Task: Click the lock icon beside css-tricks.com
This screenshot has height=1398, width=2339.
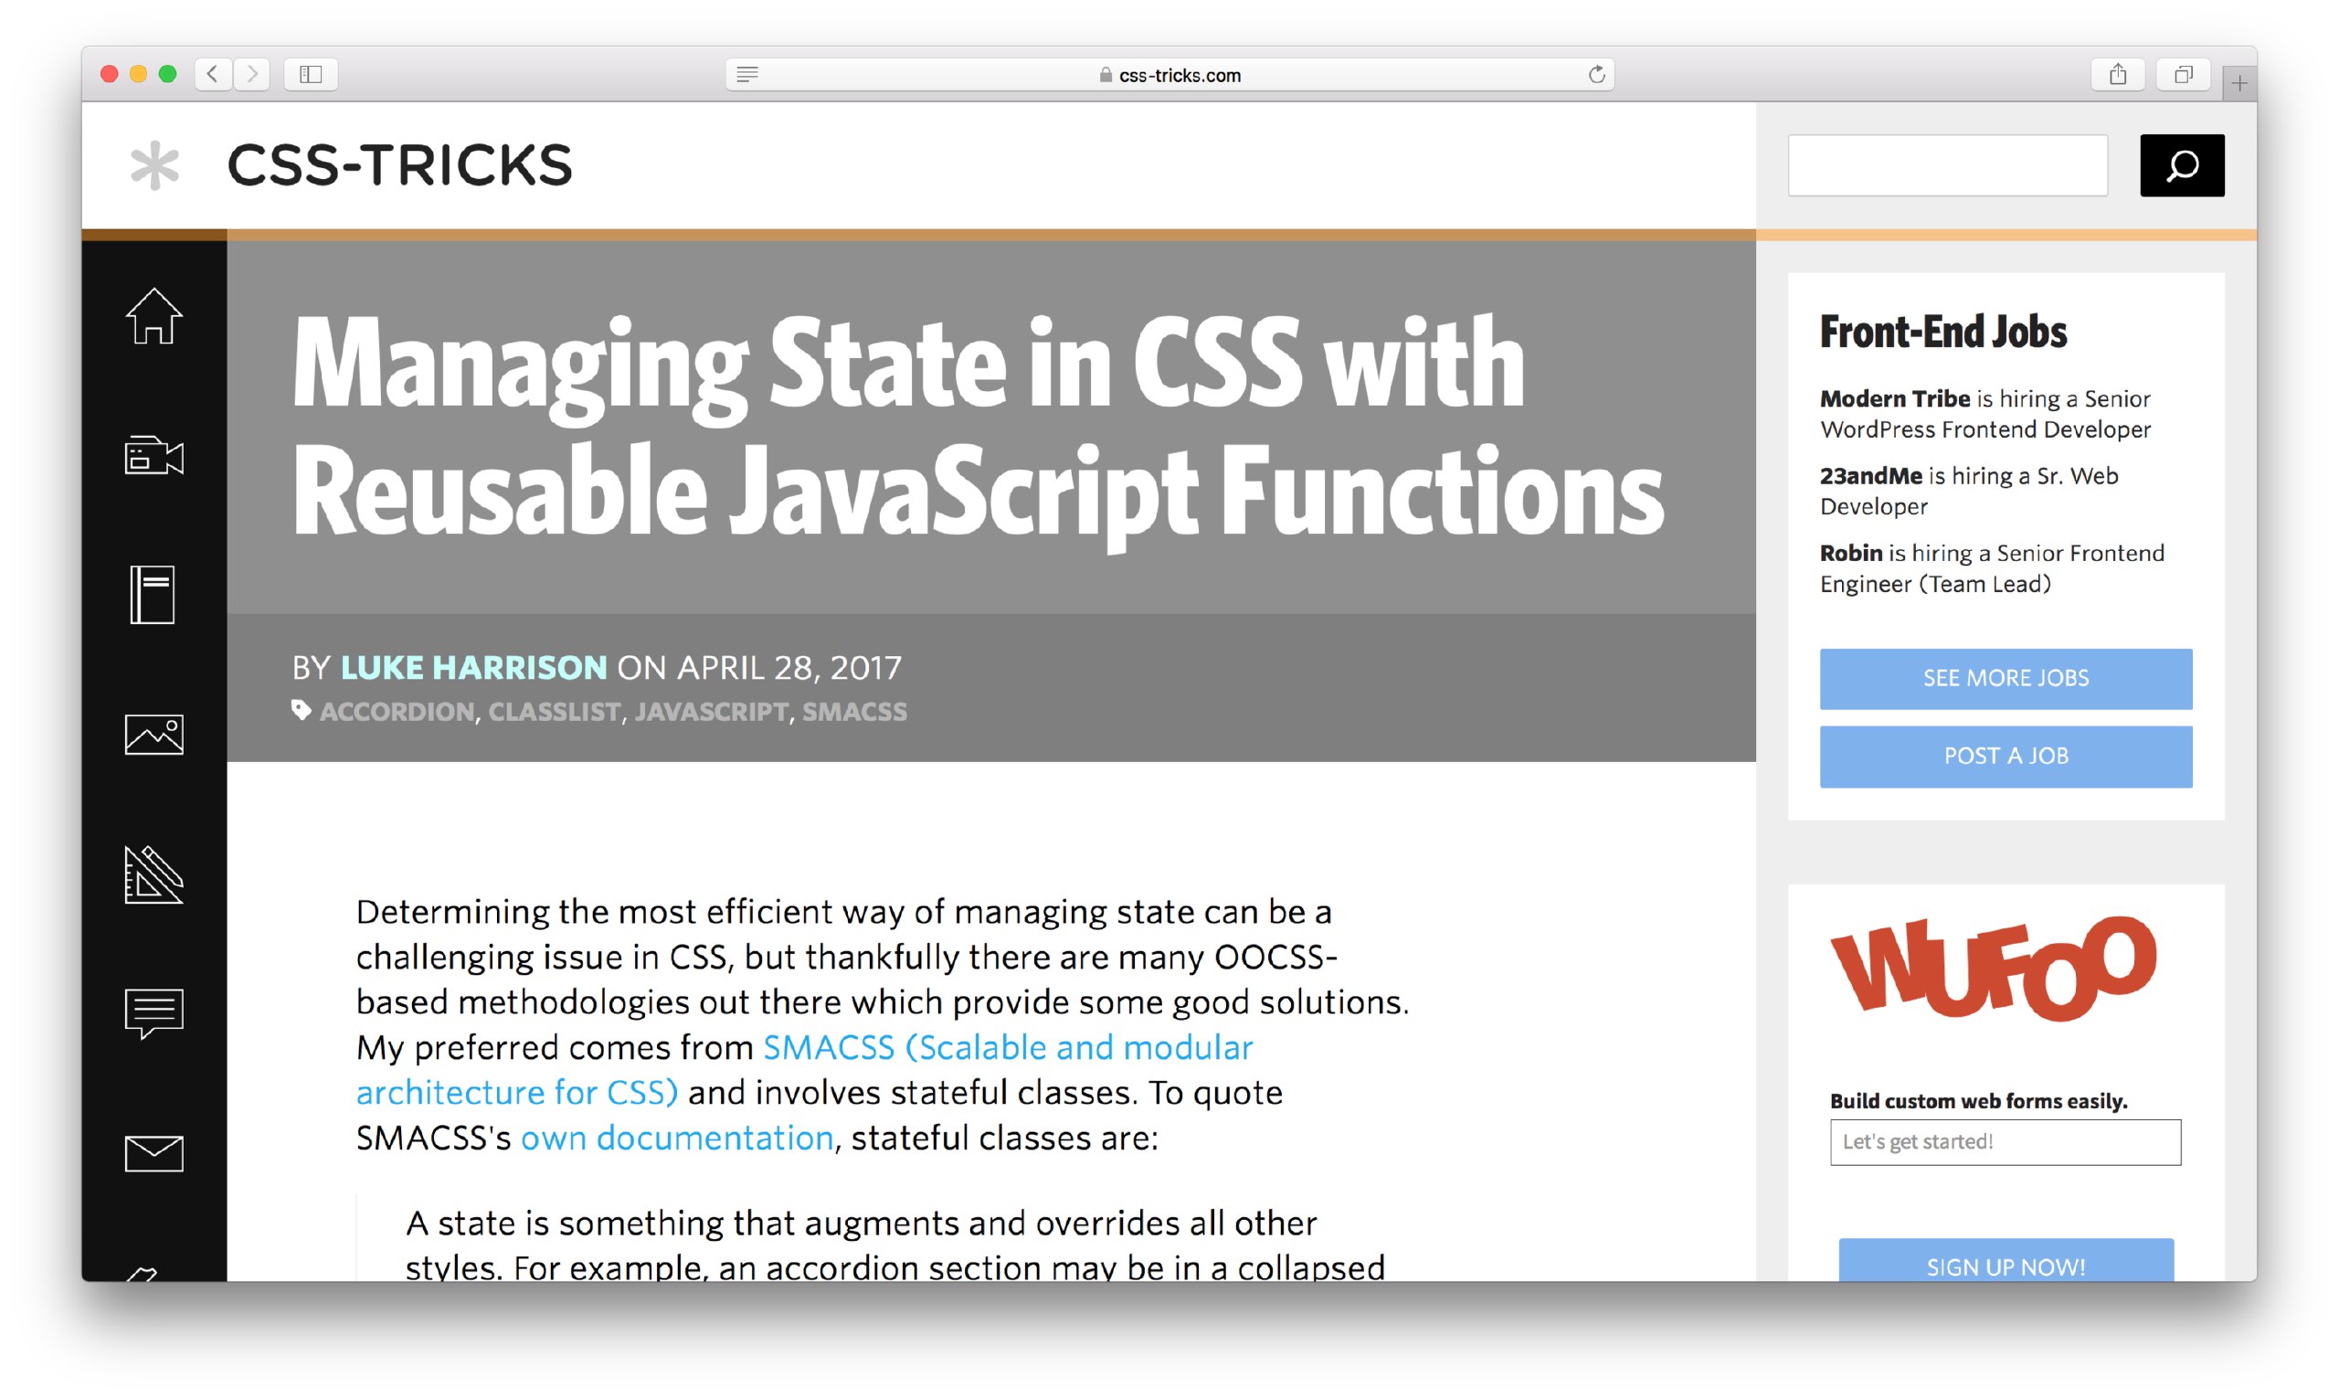Action: 1106,74
